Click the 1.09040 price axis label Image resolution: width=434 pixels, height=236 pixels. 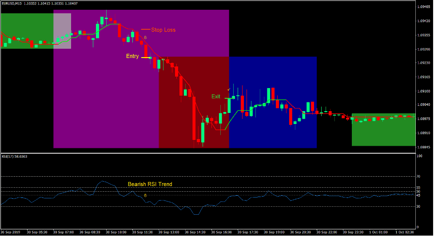tap(423, 104)
